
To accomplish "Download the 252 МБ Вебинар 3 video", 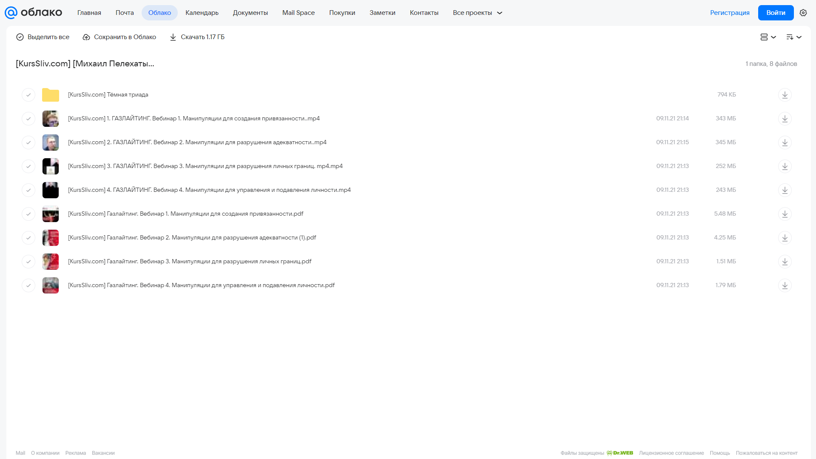I will 785,166.
